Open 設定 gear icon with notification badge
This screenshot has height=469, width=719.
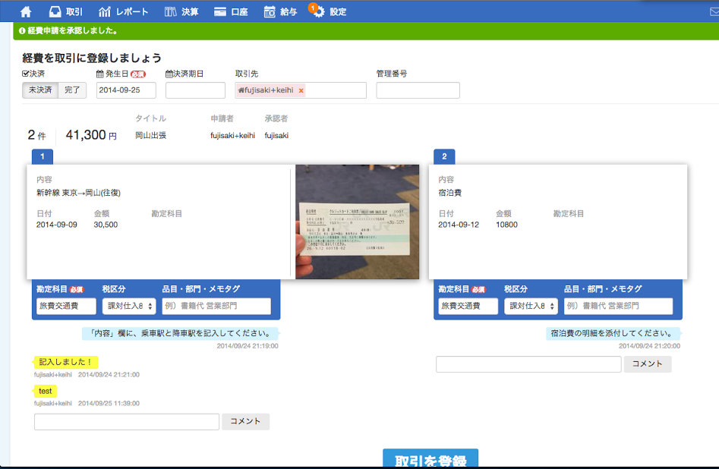[319, 11]
